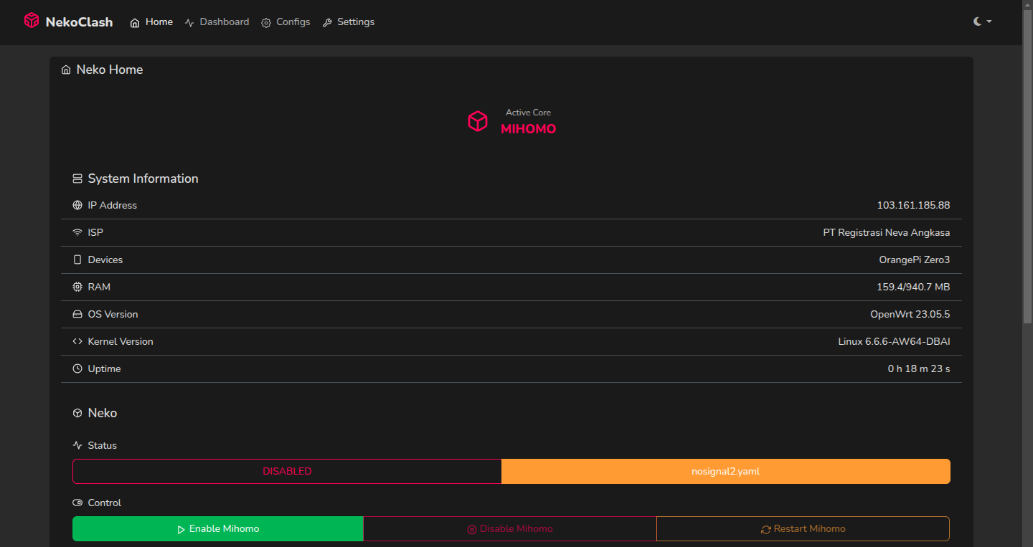Click the phone icon beside Devices
The width and height of the screenshot is (1033, 547).
[77, 260]
